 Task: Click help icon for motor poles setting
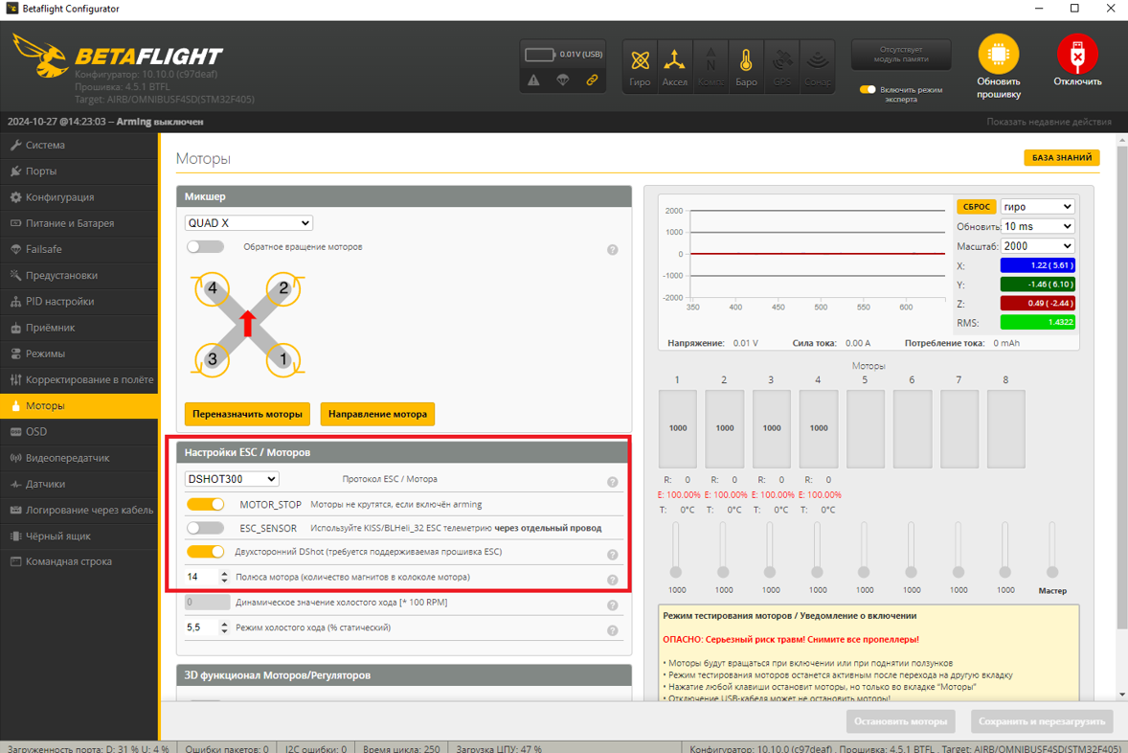pos(613,580)
